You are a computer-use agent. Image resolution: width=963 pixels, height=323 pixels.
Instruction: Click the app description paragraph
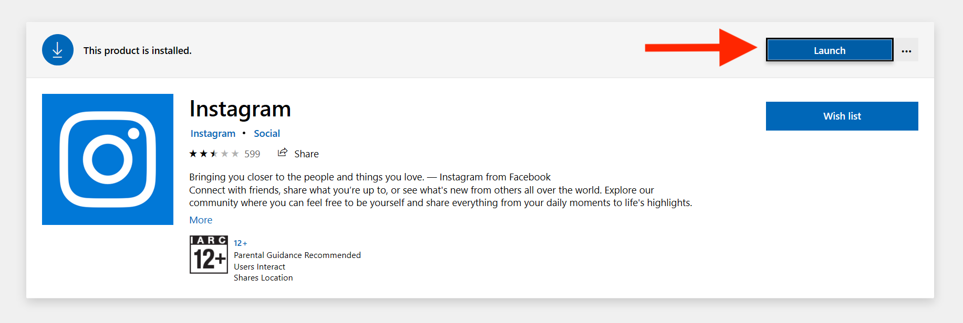[441, 190]
